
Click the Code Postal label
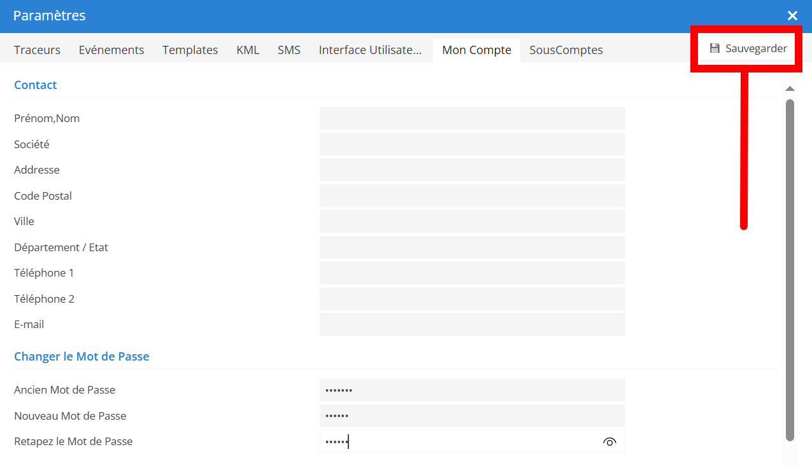[x=43, y=196]
